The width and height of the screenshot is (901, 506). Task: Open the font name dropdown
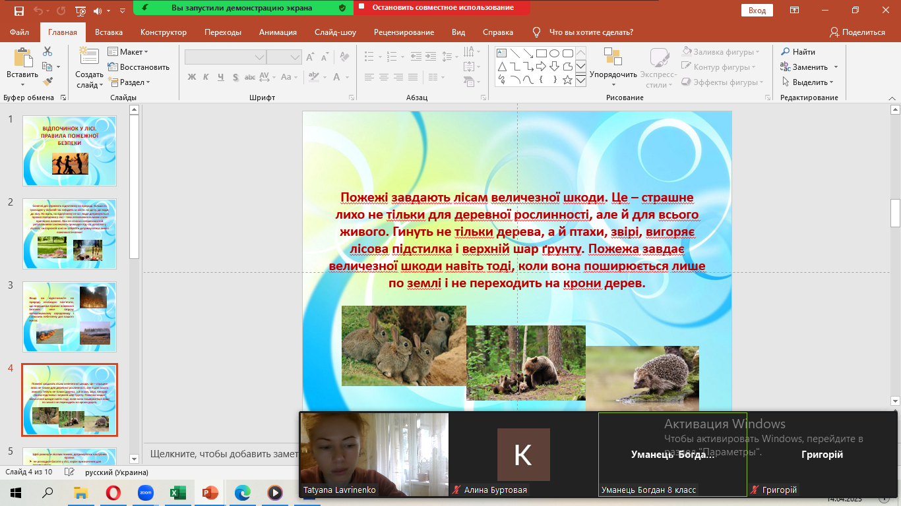(x=259, y=57)
